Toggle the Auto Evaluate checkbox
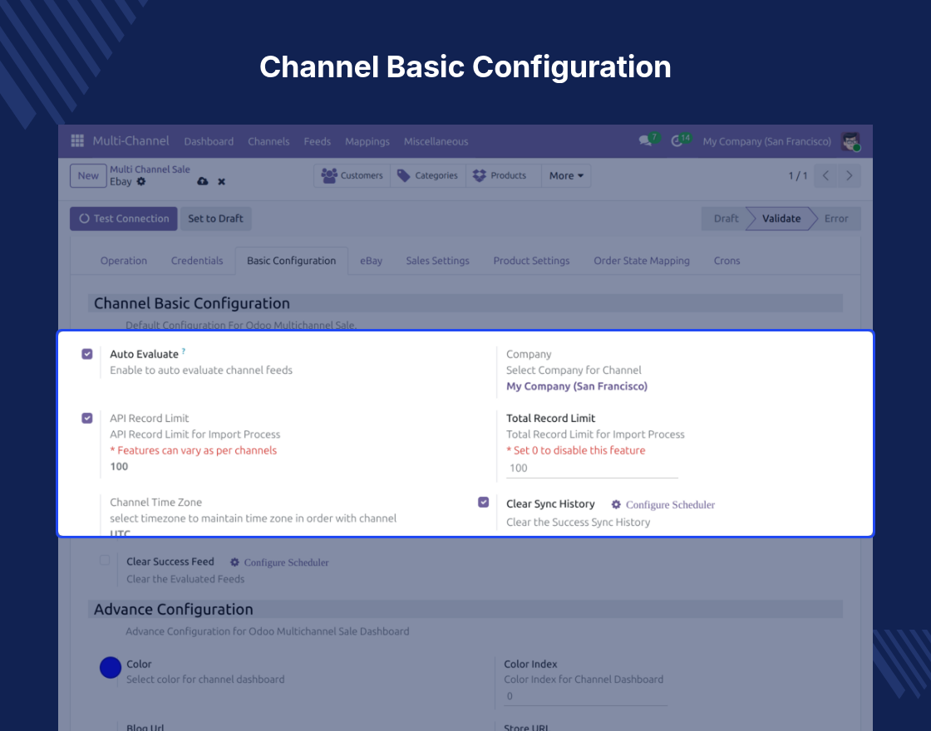The image size is (931, 731). click(x=87, y=354)
